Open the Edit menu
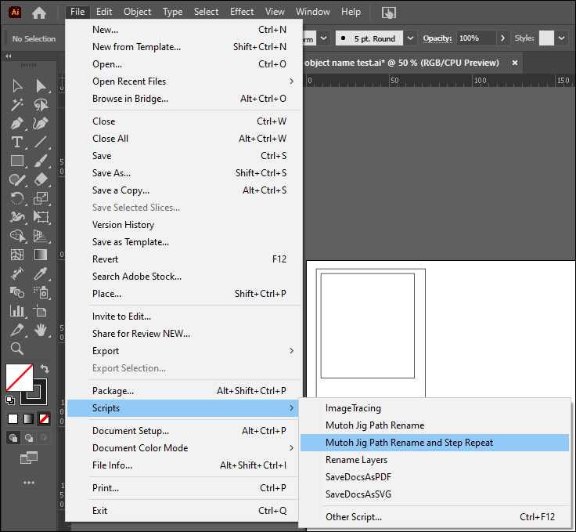This screenshot has width=576, height=532. click(104, 12)
